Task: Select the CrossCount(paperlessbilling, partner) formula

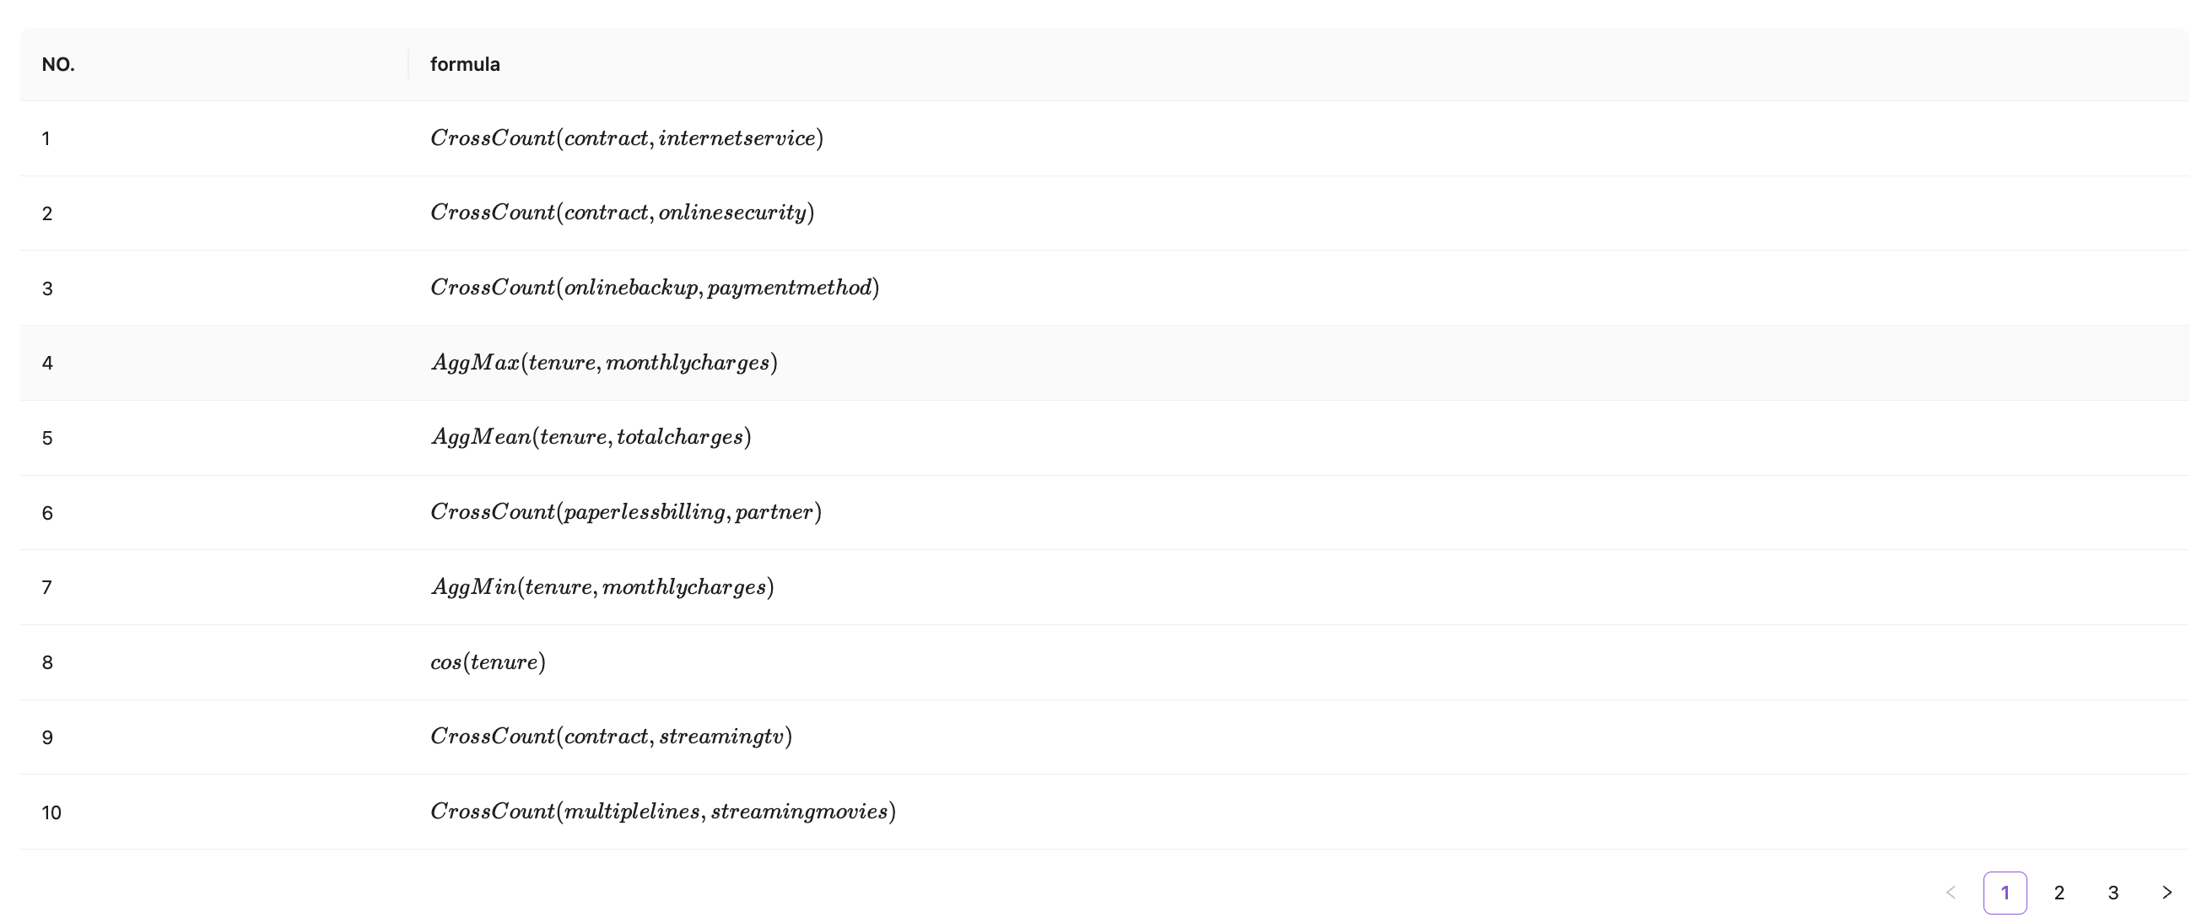Action: point(626,513)
